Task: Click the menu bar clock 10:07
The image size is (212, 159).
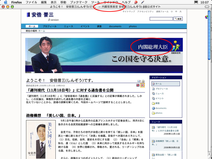Action: pyautogui.click(x=205, y=2)
